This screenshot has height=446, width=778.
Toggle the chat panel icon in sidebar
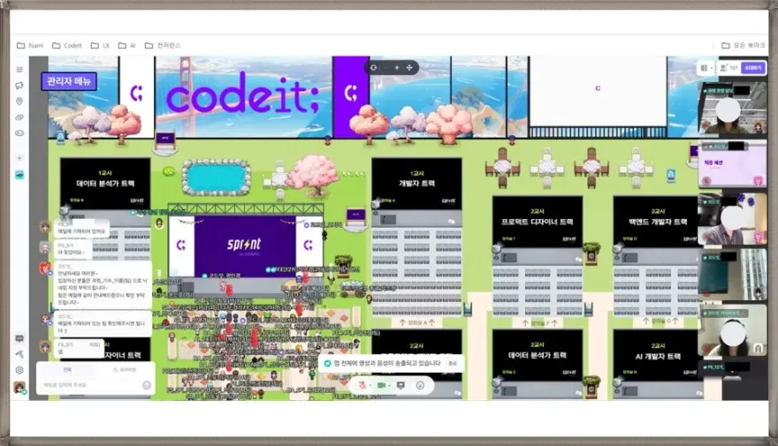click(19, 338)
